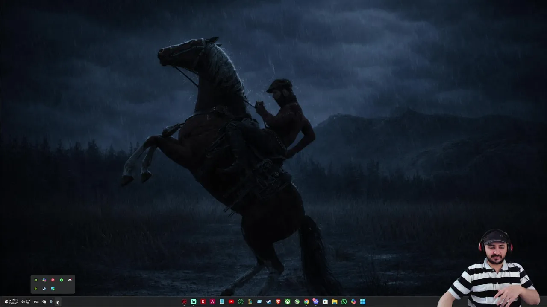Open the Windows Start menu
Screen dimensions: 547x307
click(363, 301)
